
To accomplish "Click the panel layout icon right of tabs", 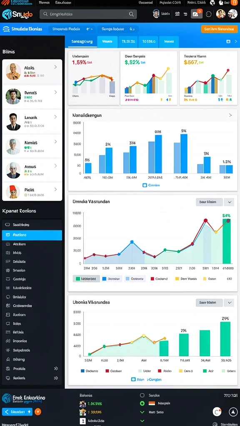I will (x=228, y=41).
